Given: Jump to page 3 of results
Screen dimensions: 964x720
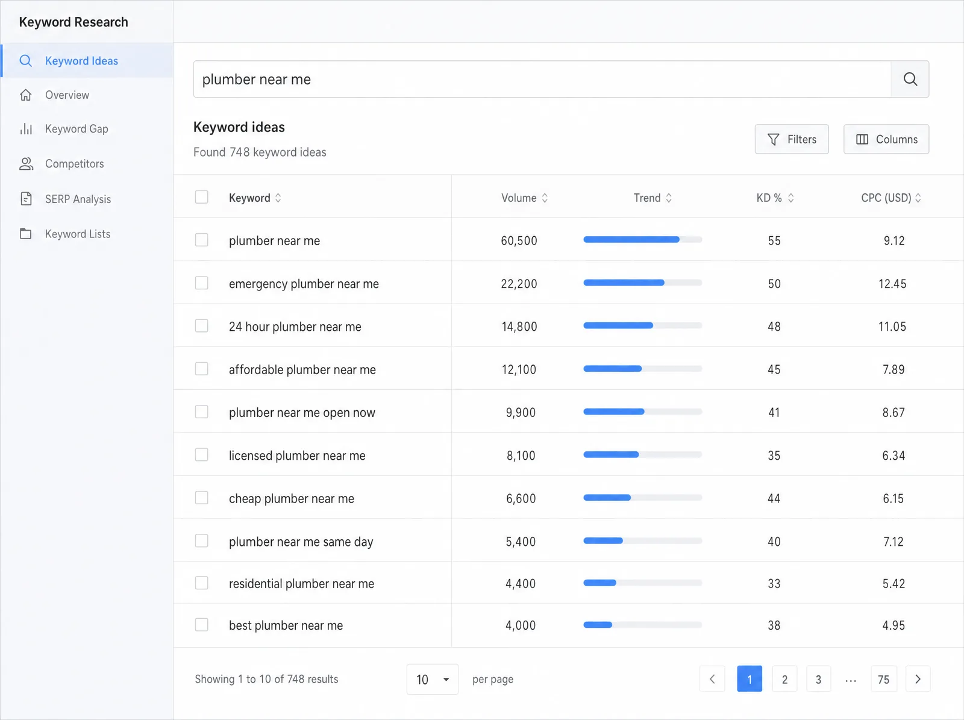Looking at the screenshot, I should tap(818, 679).
